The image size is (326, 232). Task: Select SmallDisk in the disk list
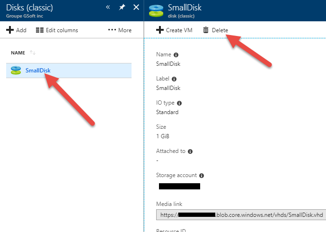(x=69, y=71)
